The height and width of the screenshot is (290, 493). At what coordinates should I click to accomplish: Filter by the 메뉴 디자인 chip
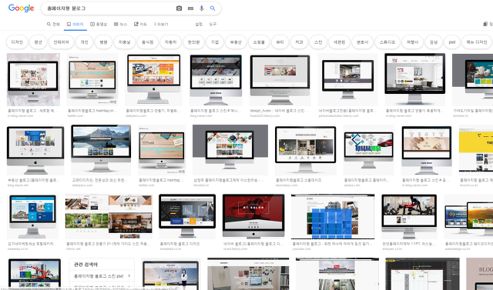477,42
